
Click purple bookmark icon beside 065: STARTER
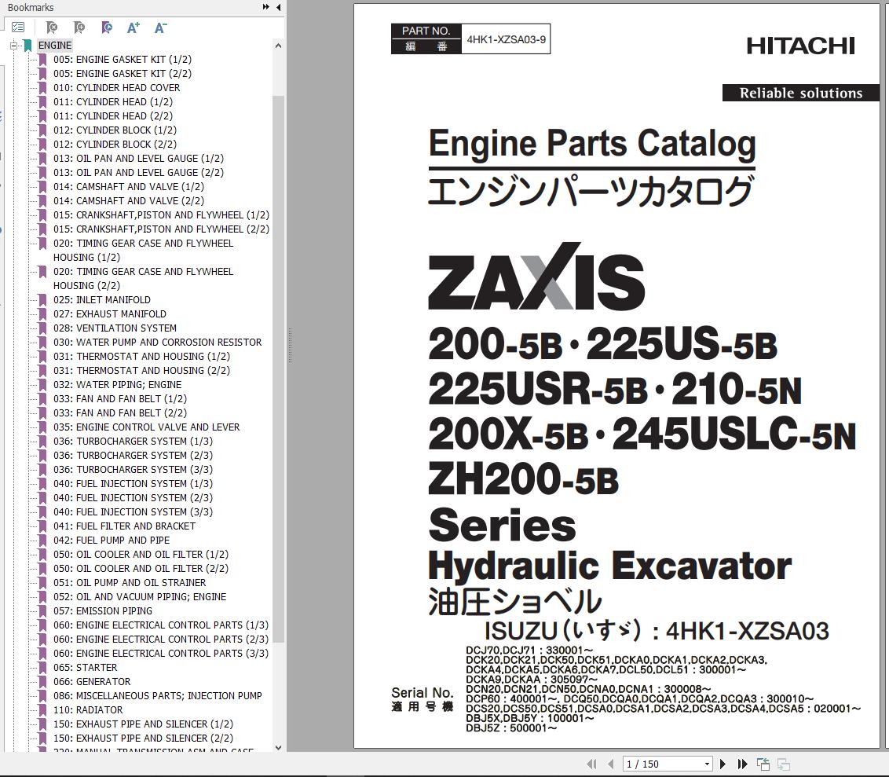42,668
